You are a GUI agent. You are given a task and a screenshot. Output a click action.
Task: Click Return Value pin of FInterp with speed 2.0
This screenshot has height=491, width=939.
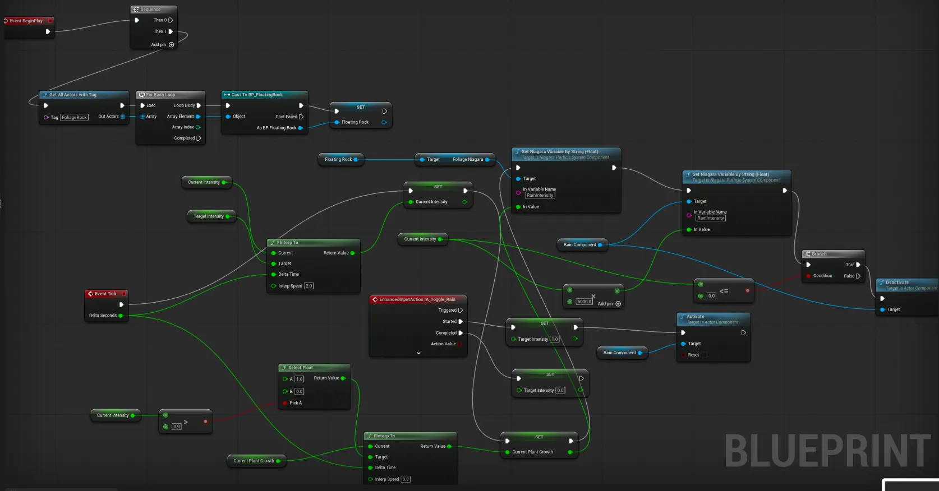pos(353,253)
